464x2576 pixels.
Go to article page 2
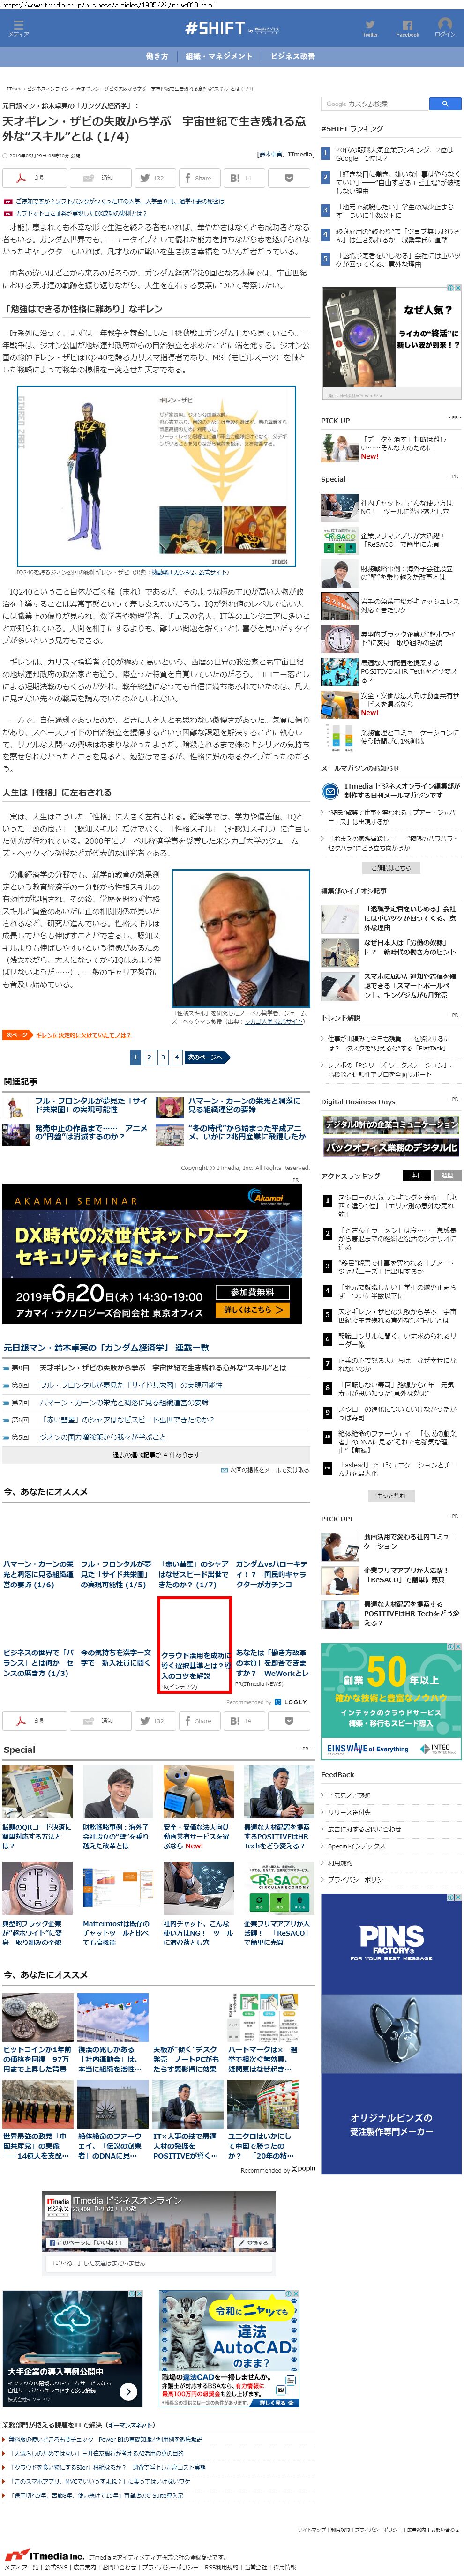click(149, 1057)
